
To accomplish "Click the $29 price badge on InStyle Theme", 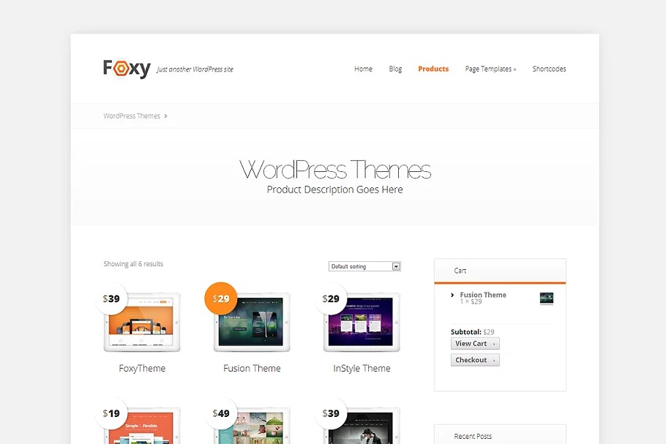I will coord(331,298).
